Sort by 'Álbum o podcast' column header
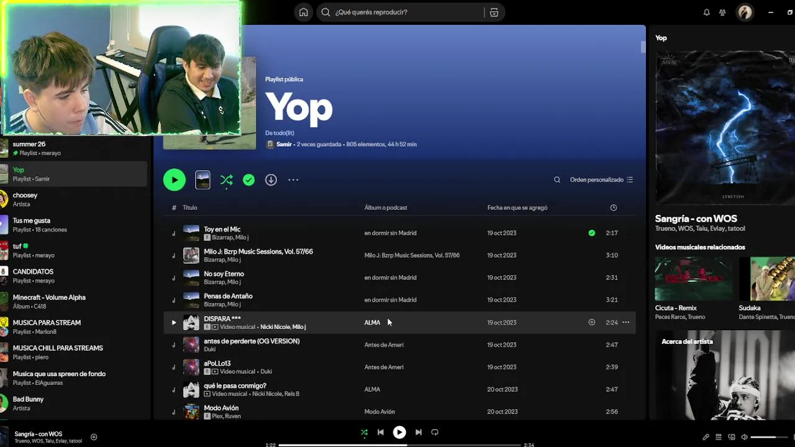 [386, 207]
